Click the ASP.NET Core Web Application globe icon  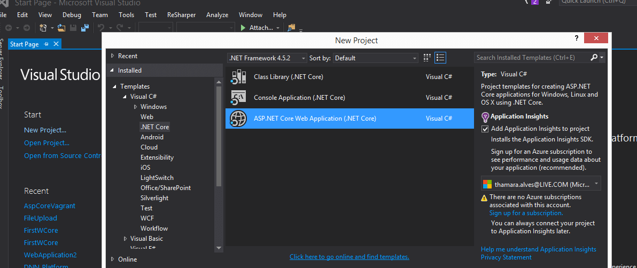[x=238, y=119]
